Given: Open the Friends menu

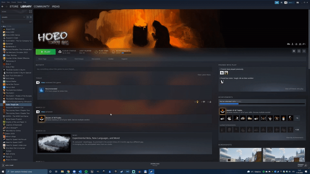Looking at the screenshot, I should coord(14,2).
